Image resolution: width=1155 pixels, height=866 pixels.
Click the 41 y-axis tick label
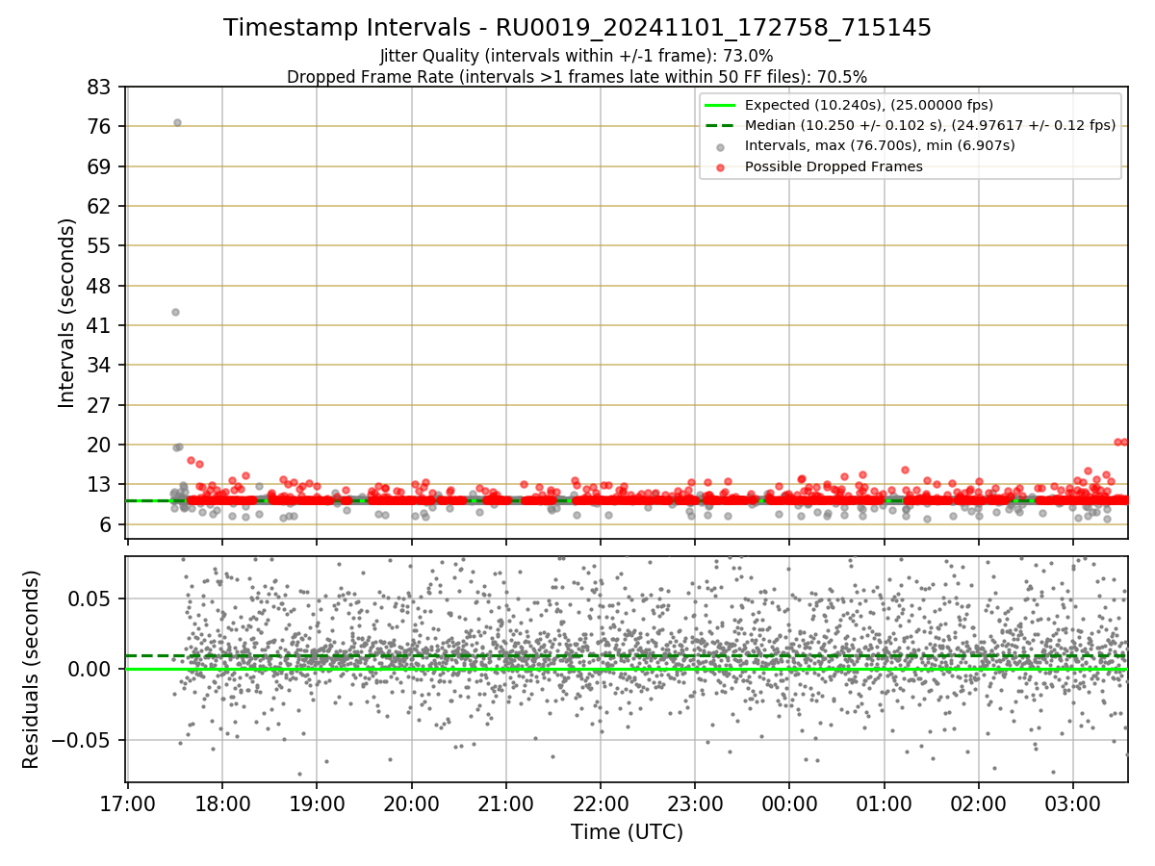[101, 325]
